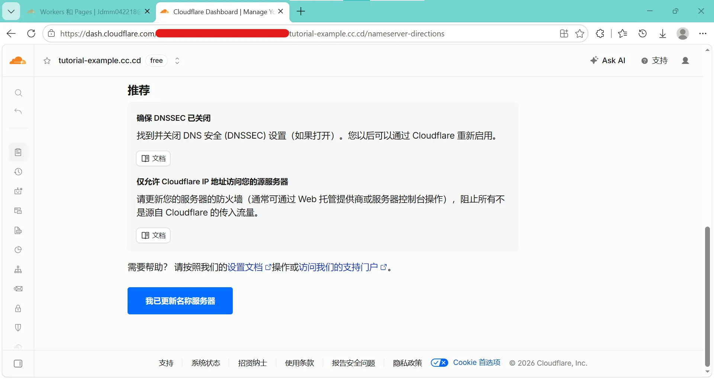Open 文档 button under DNSSEC section

153,158
